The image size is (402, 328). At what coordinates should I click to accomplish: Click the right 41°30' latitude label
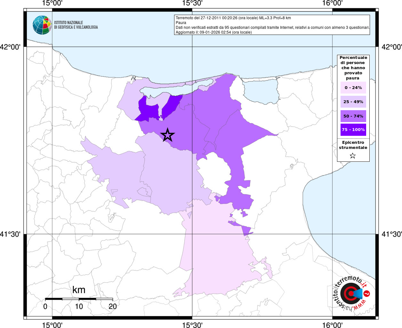tap(391, 234)
